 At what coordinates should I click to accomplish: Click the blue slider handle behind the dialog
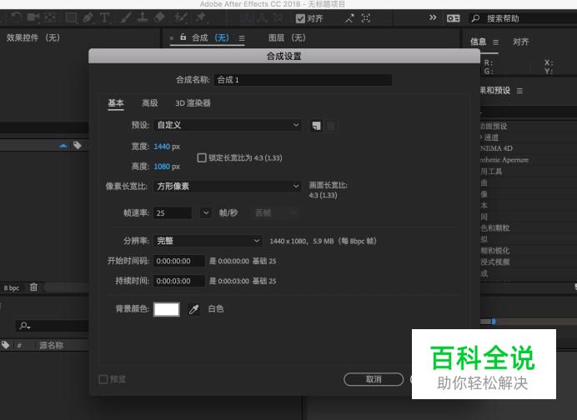pyautogui.click(x=494, y=322)
